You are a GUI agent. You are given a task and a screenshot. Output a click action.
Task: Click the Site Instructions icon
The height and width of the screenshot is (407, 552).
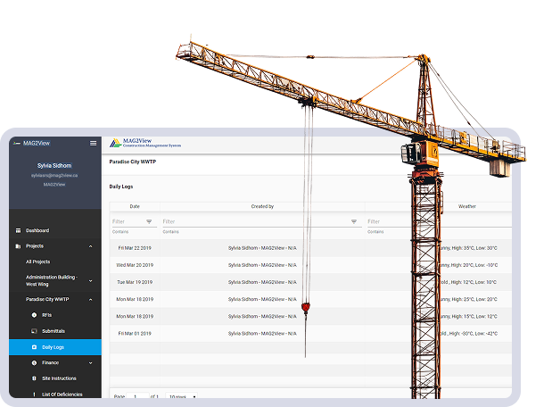(34, 378)
